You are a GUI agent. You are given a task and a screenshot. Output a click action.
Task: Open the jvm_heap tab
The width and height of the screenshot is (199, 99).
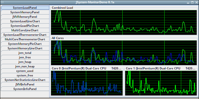(x=25, y=62)
